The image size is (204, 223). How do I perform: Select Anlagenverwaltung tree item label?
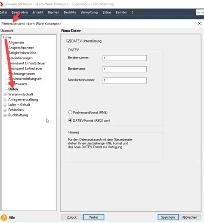(x=23, y=99)
